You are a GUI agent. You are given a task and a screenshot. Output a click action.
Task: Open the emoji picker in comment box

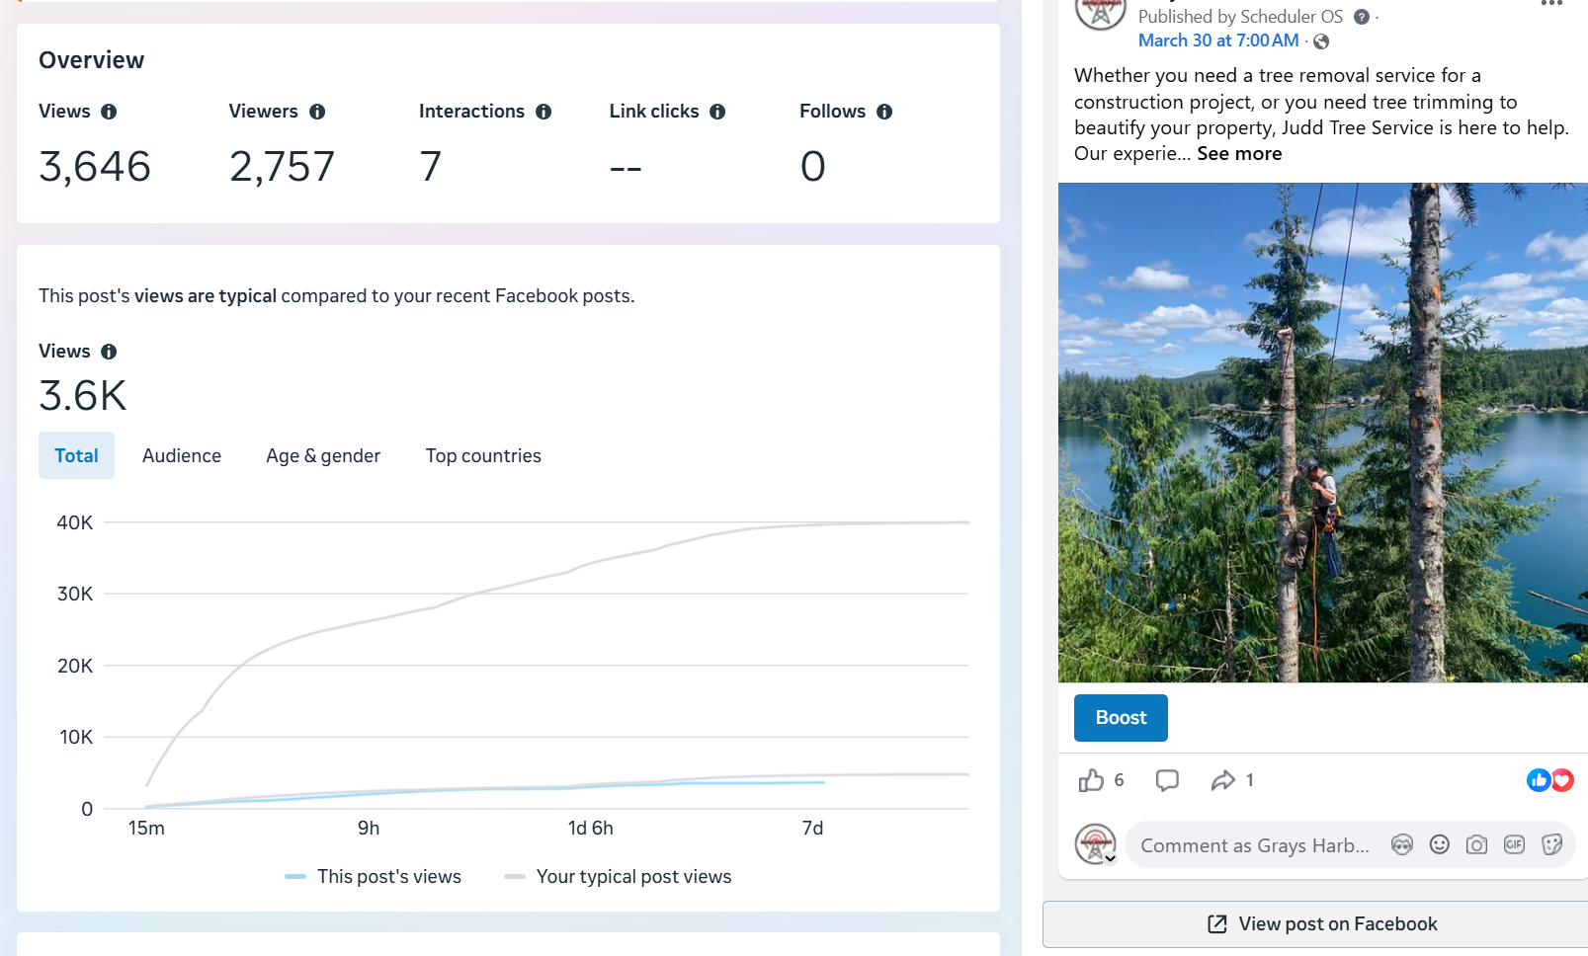(x=1439, y=844)
